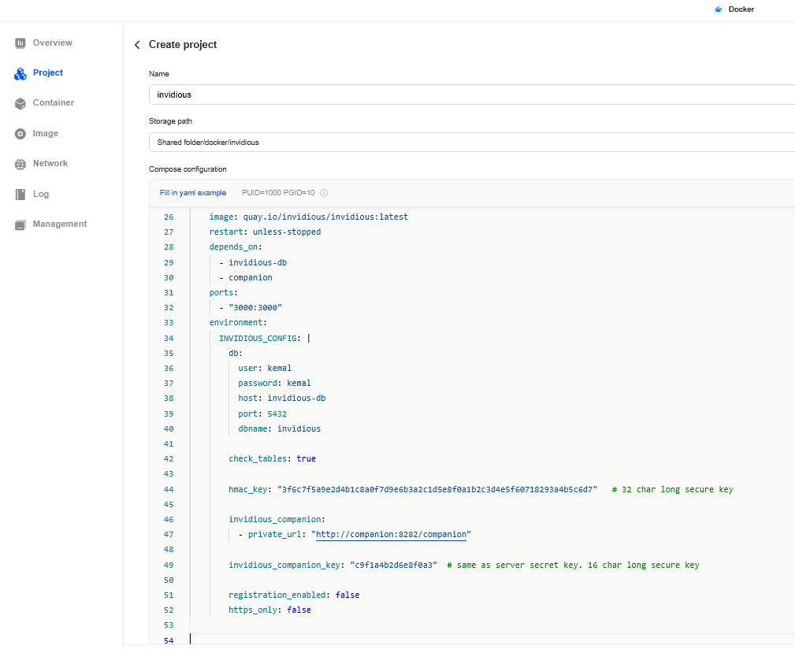Image resolution: width=795 pixels, height=649 pixels.
Task: Focus the Name field containing invidious
Action: click(x=471, y=95)
